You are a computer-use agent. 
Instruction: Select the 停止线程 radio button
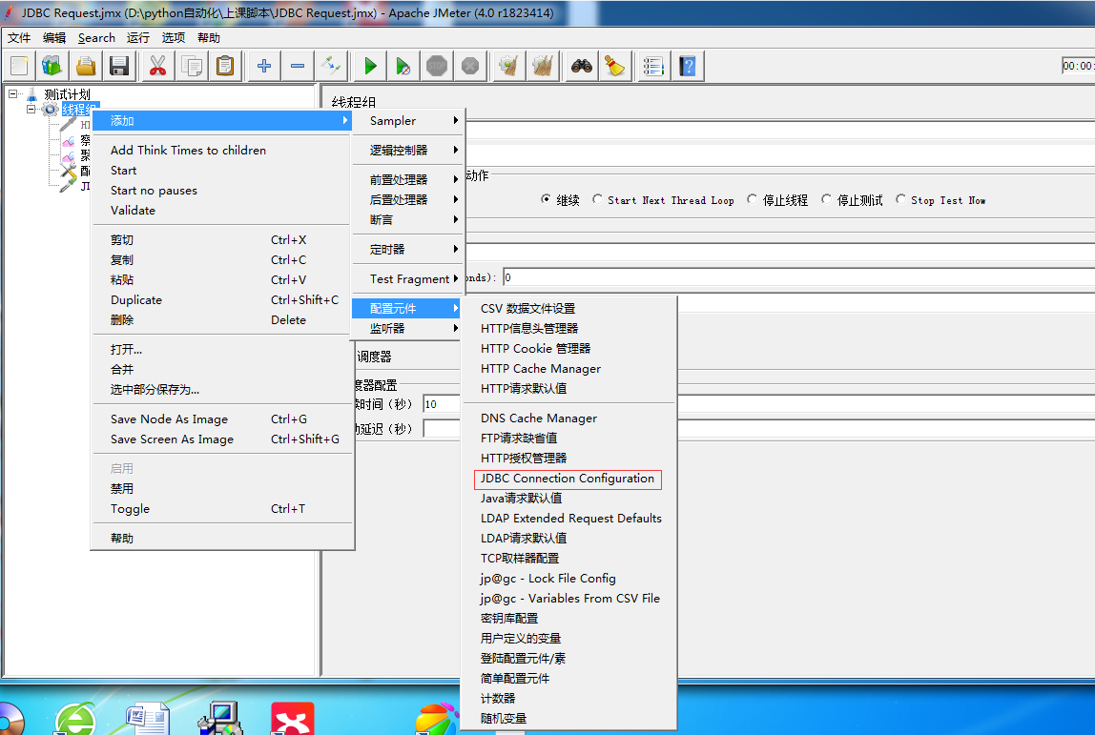click(753, 199)
